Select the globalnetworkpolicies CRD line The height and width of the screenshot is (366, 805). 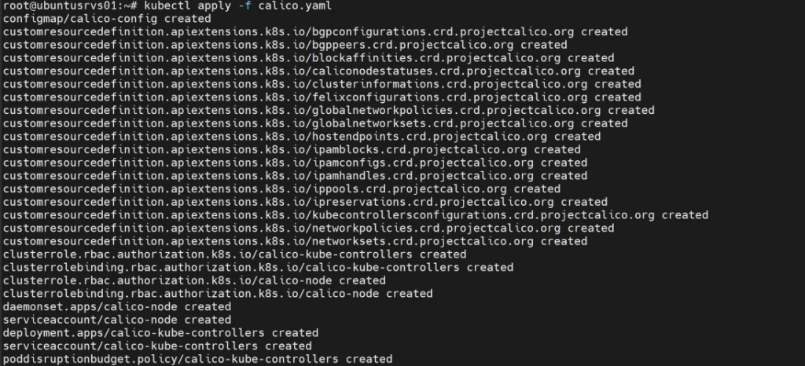click(328, 110)
